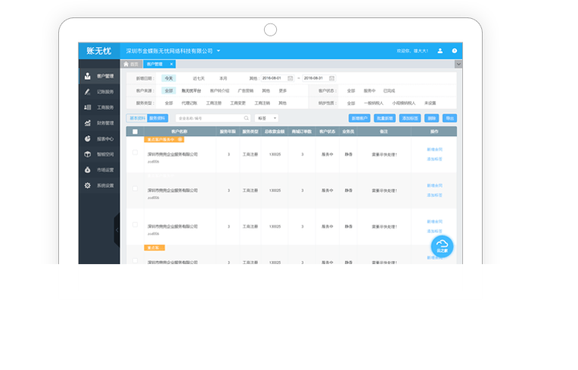Image resolution: width=578 pixels, height=370 pixels.
Task: Tick the select-all checkbox in table header
Action: (x=135, y=132)
